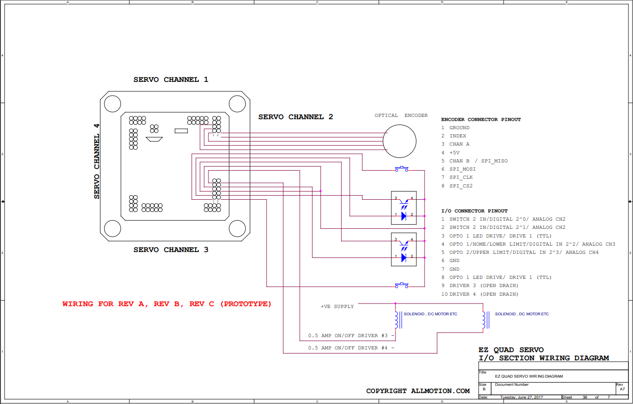The image size is (633, 404).
Task: Click I/O pin 2 SWITCH 2 DIGITAL 2^1 entry
Action: tap(503, 227)
